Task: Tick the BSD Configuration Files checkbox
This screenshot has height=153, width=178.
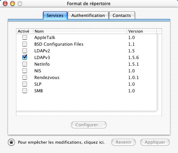Action: click(25, 44)
